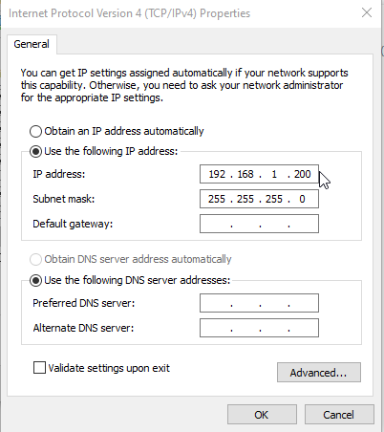Click the last octet of Default gateway

(x=303, y=224)
